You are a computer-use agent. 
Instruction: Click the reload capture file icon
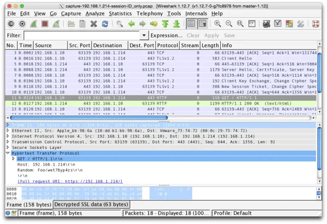click(x=105, y=24)
